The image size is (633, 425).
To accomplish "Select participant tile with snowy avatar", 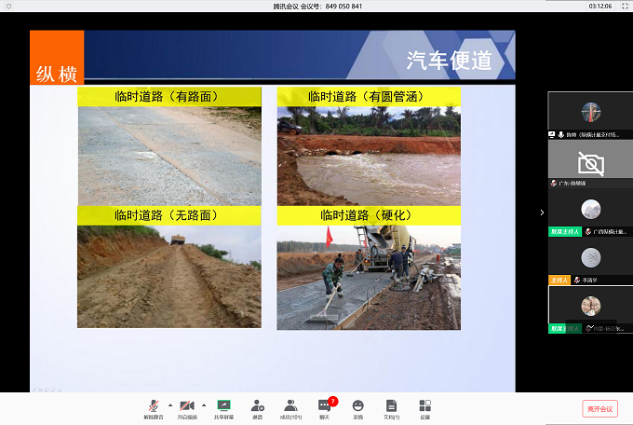I will point(590,212).
